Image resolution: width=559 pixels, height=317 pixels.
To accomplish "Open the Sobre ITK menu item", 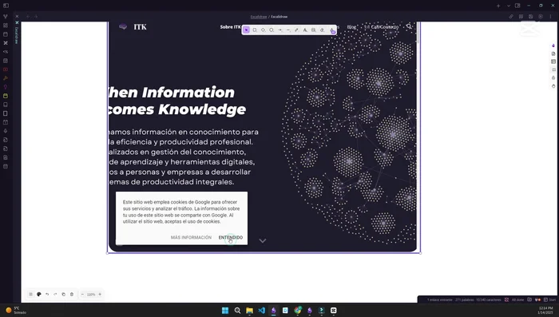I will coord(230,26).
